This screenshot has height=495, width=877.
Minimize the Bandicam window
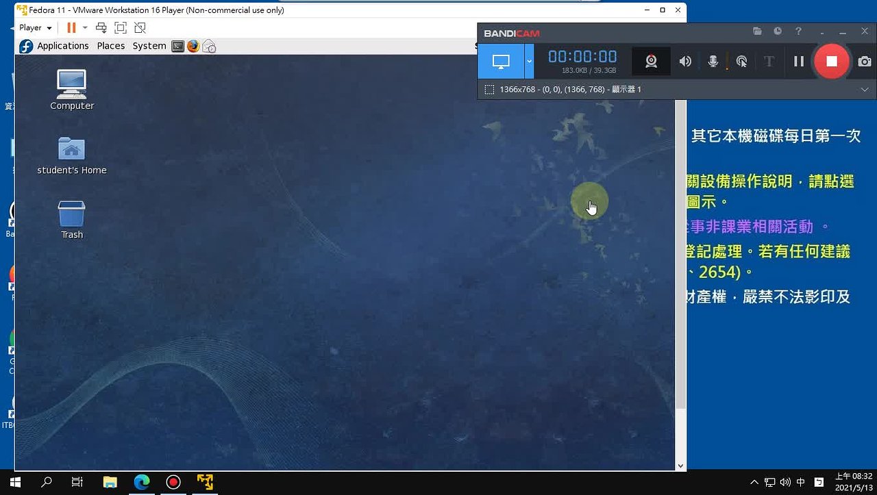pyautogui.click(x=843, y=32)
